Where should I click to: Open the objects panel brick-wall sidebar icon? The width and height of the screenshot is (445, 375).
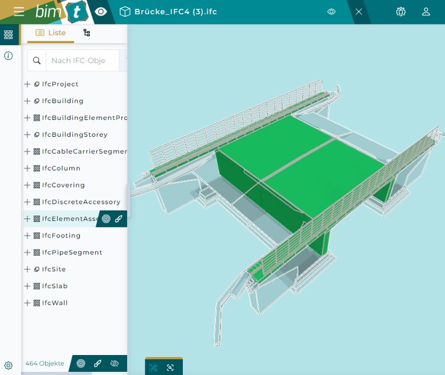(9, 34)
